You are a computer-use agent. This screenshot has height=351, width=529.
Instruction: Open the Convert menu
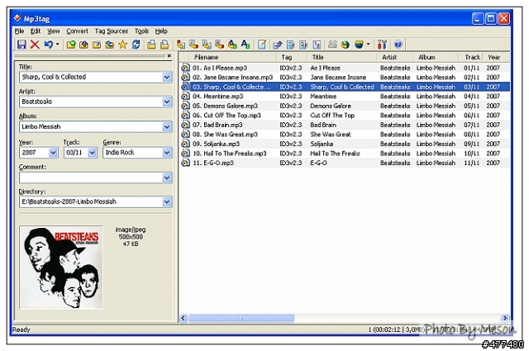tap(77, 31)
